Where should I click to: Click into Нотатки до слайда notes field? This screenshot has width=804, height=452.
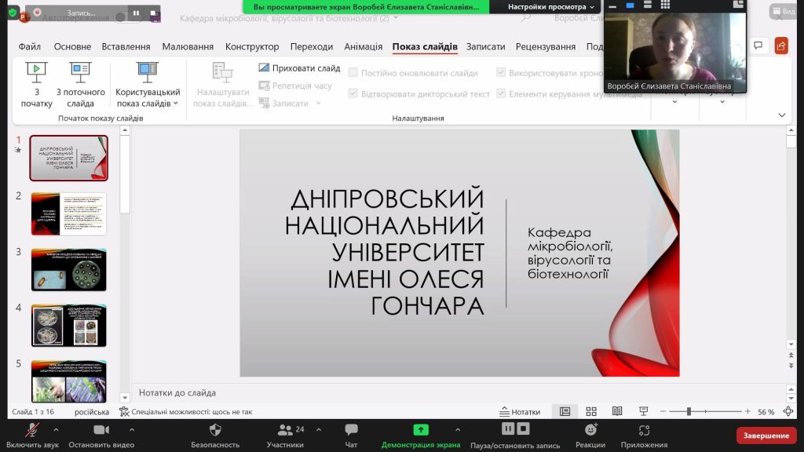pyautogui.click(x=459, y=393)
